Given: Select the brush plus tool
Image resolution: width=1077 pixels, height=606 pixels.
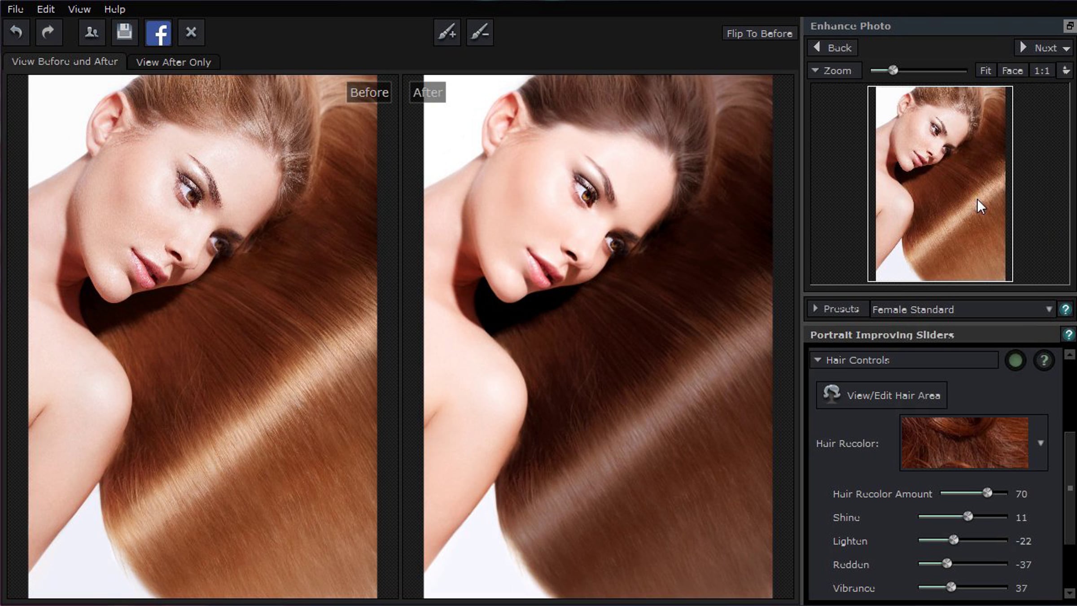Looking at the screenshot, I should pyautogui.click(x=447, y=32).
